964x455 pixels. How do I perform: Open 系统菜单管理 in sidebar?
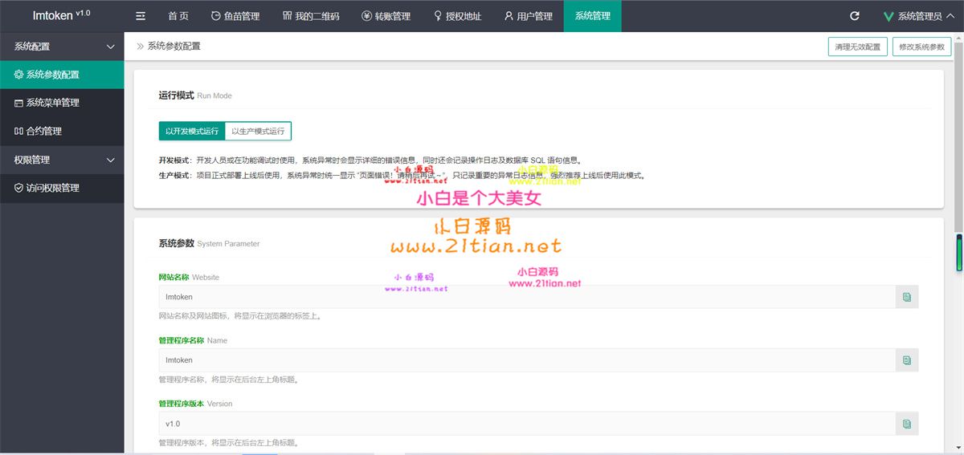62,103
